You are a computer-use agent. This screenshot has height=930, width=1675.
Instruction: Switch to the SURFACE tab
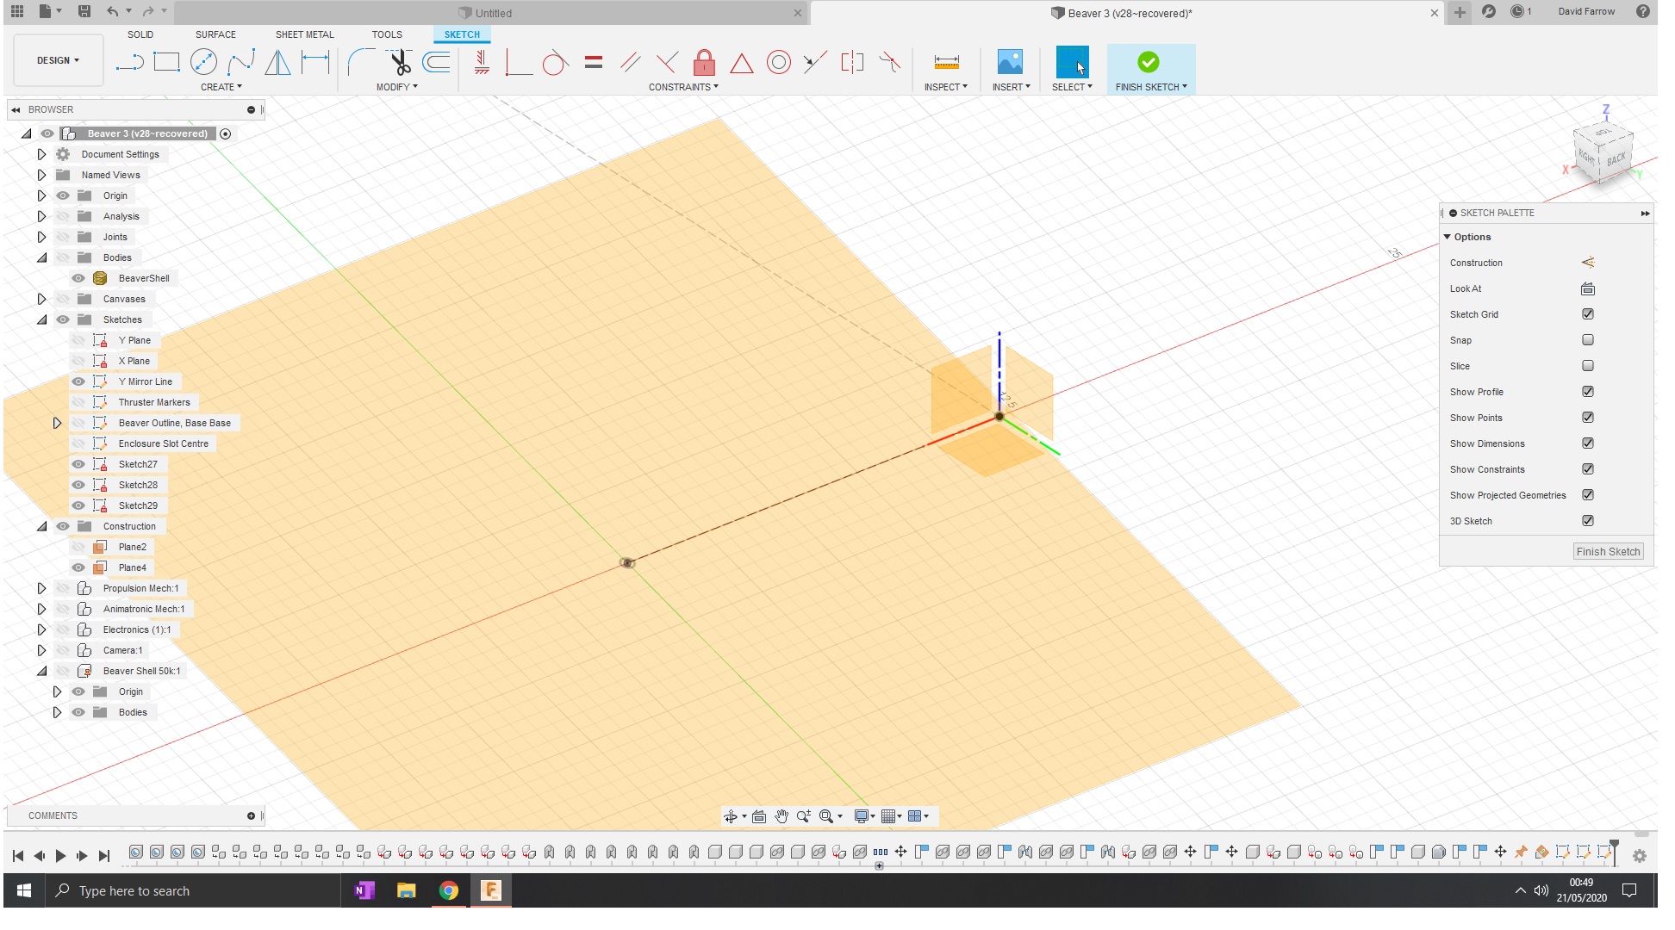click(x=215, y=34)
